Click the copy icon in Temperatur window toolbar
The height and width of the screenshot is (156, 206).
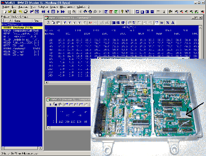[55, 104]
